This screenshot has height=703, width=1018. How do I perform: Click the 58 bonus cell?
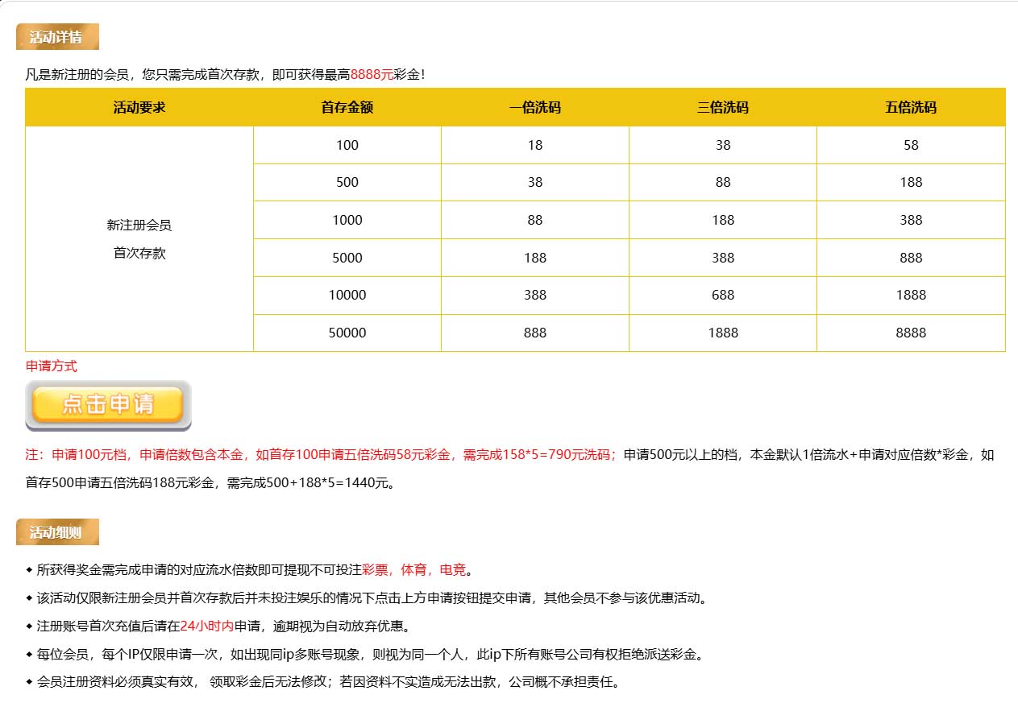[911, 145]
